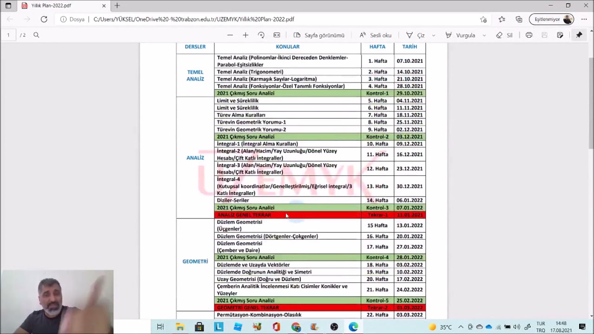Fit the PDF page to width
Screen dimensions: 594x334
(x=277, y=35)
